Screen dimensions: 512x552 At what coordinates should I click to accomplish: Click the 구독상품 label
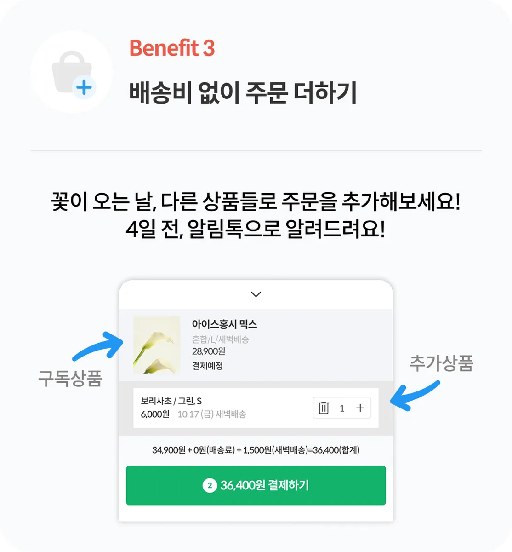[70, 379]
